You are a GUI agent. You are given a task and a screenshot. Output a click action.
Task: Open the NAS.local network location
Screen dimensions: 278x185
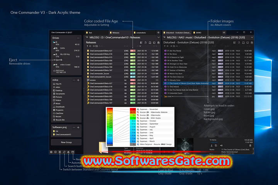[59, 71]
